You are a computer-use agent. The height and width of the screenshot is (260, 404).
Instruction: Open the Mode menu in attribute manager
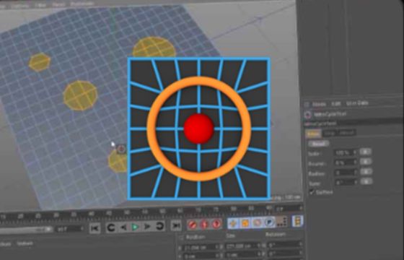319,105
